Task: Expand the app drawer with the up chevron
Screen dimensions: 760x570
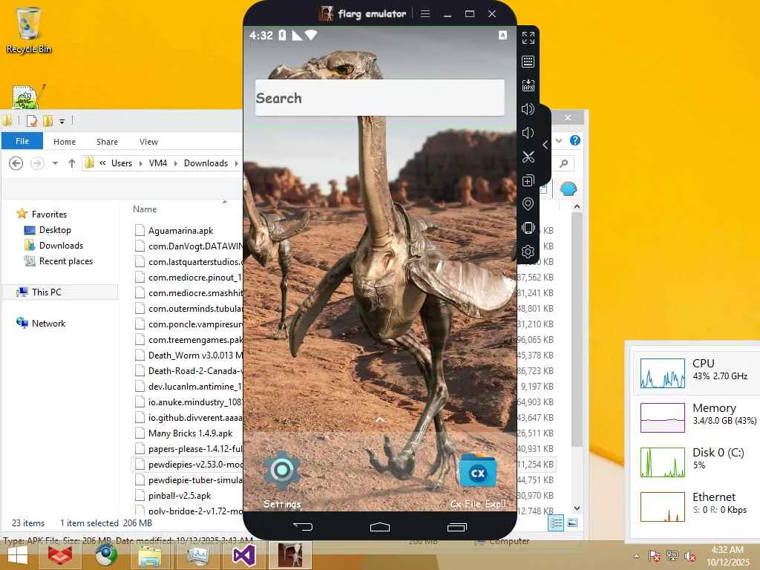Action: tap(380, 420)
